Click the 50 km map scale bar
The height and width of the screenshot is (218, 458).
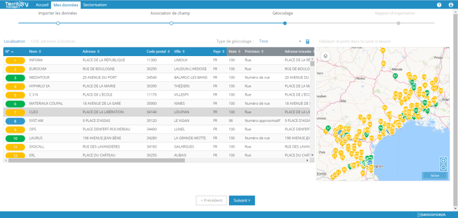pyautogui.click(x=435, y=176)
